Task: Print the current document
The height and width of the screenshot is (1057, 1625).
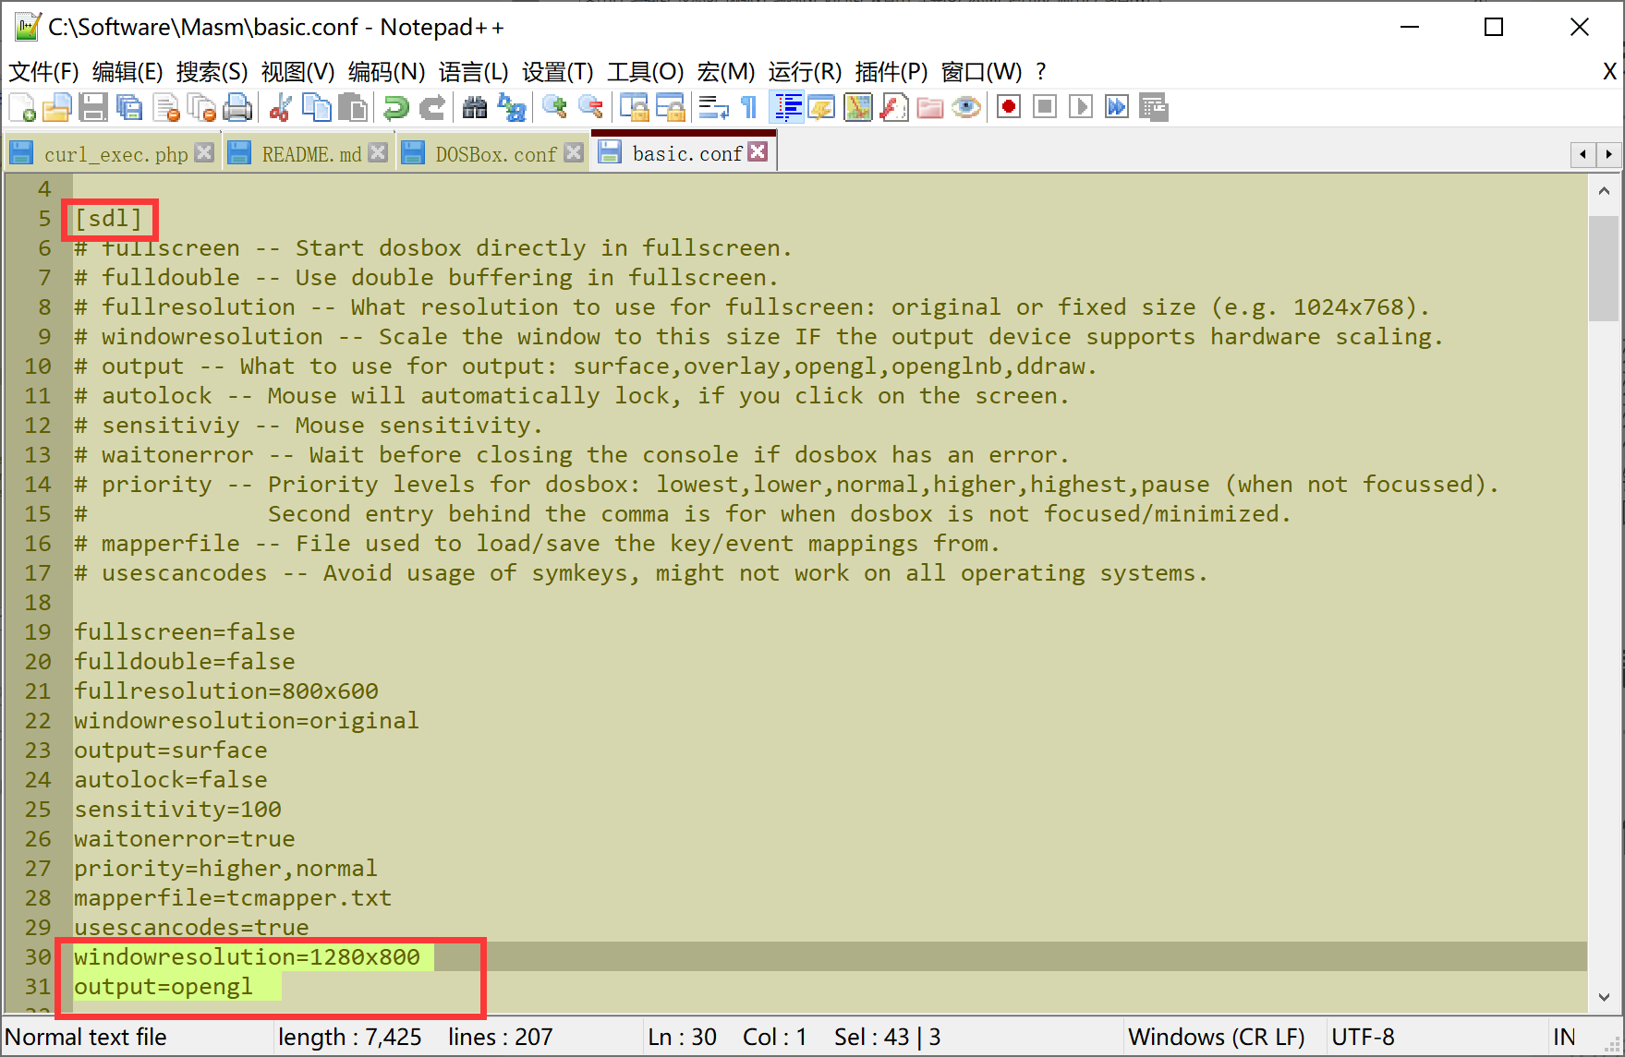Action: tap(238, 107)
